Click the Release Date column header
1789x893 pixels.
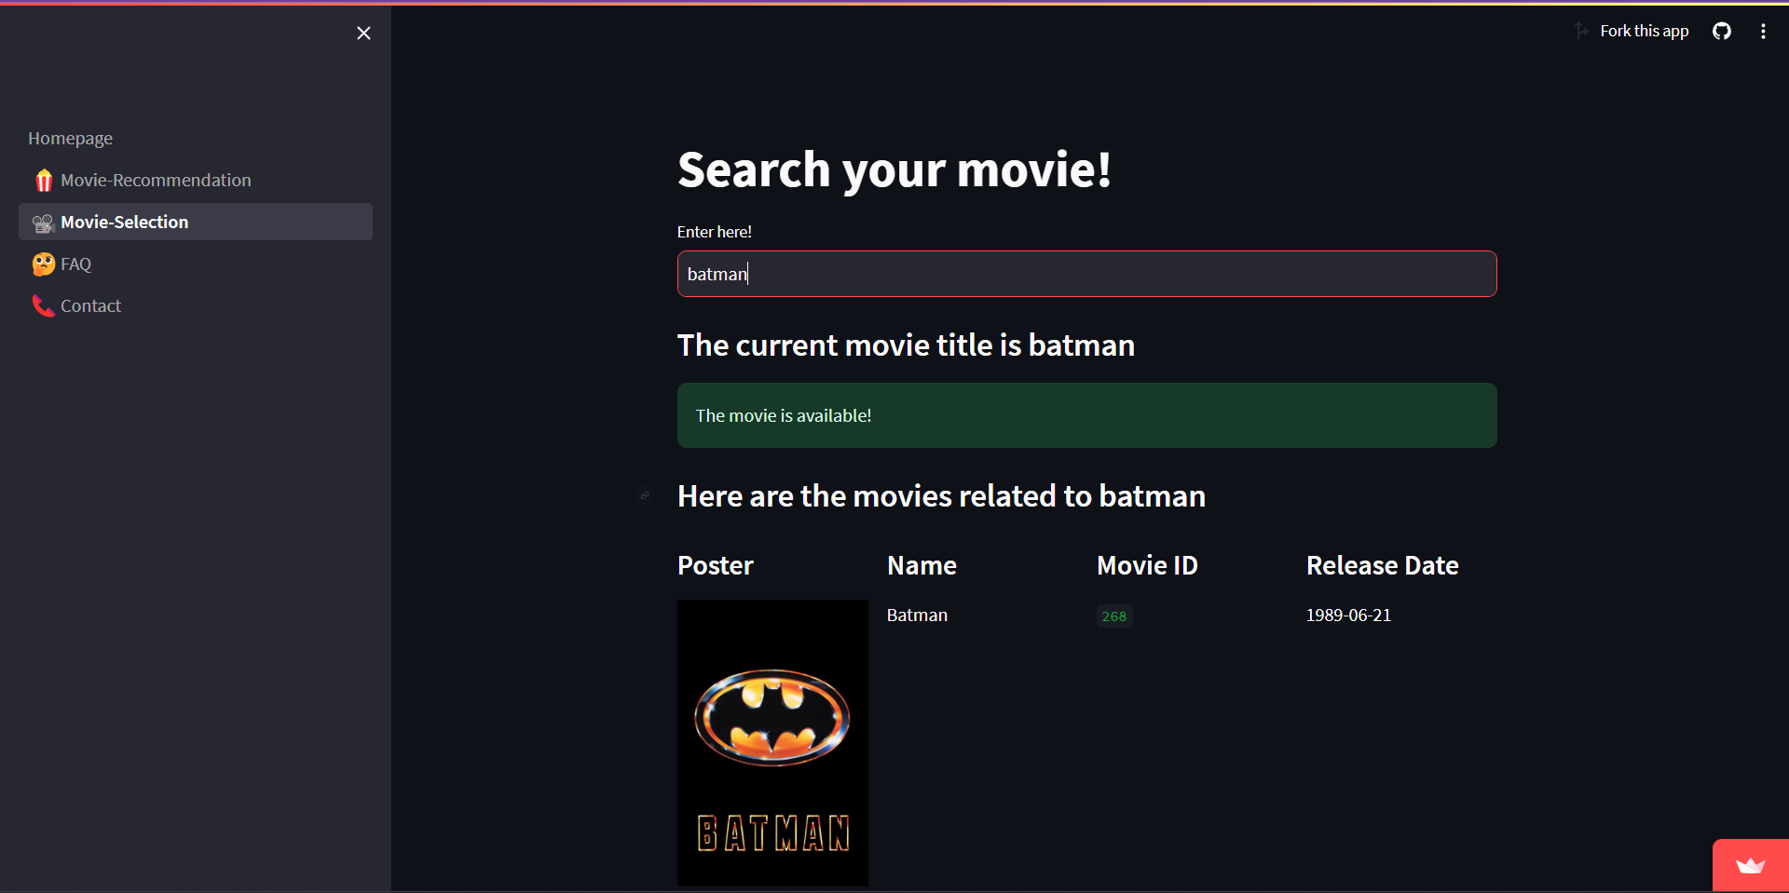pos(1382,565)
